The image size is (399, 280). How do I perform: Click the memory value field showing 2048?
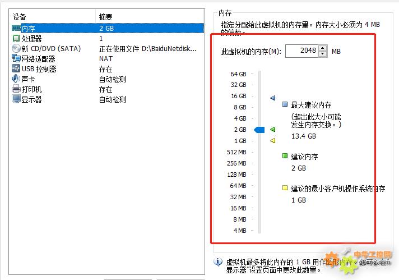click(x=301, y=51)
